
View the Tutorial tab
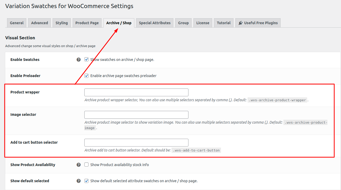[x=224, y=23]
